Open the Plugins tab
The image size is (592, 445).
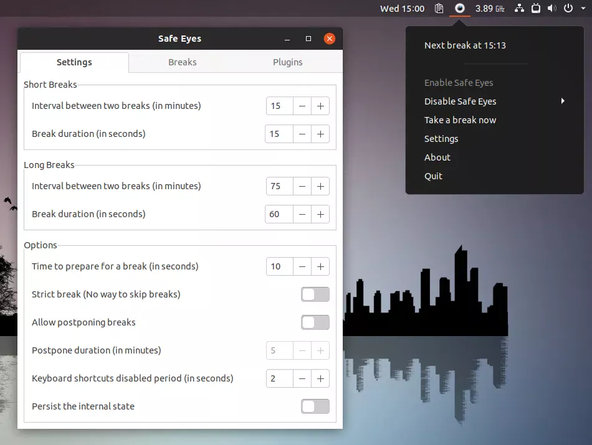click(287, 62)
